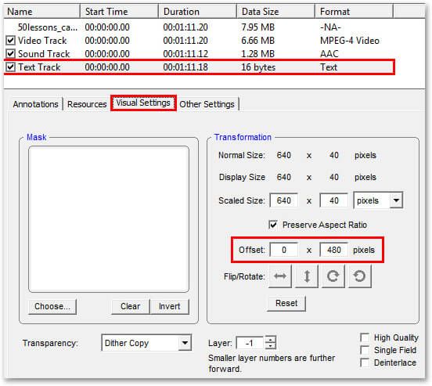Click the 6.66 MB data size cell
Screen dimensions: 432x386
click(x=257, y=41)
